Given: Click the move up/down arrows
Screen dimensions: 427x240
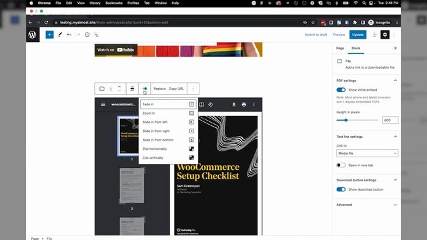Looking at the screenshot, I should tap(119, 89).
